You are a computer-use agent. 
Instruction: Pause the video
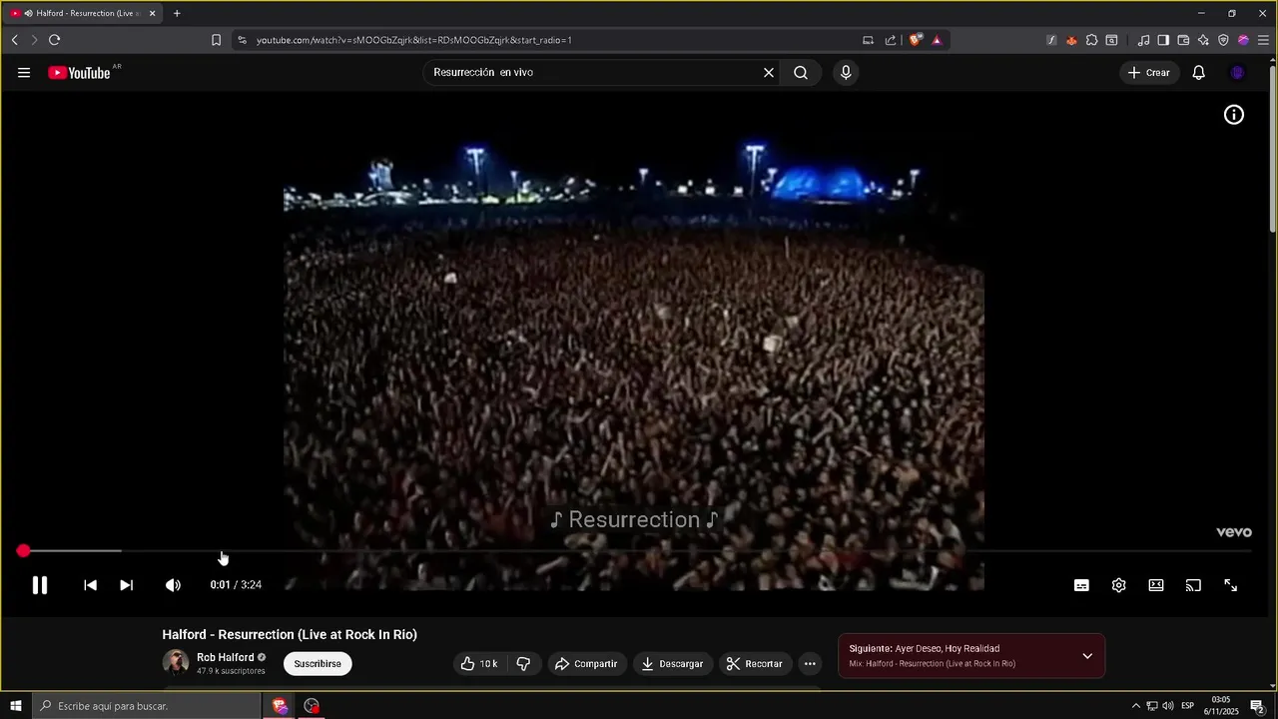click(40, 585)
